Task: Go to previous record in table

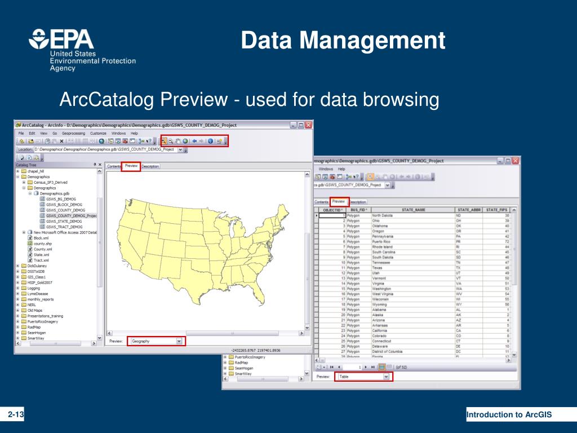Action: [x=339, y=367]
